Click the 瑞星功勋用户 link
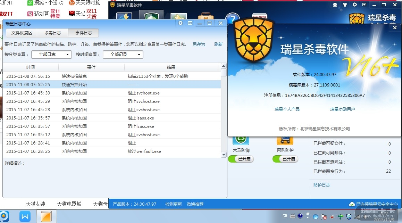Screen dimensions: 402x223 click(343, 109)
